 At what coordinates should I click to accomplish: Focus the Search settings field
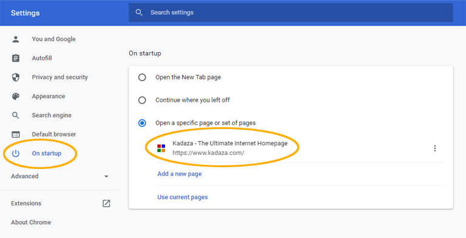click(291, 13)
